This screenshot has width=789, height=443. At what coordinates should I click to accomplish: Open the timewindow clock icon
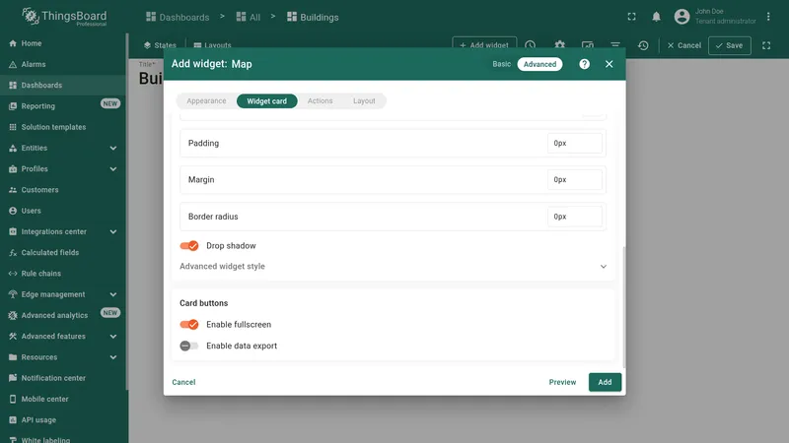530,45
